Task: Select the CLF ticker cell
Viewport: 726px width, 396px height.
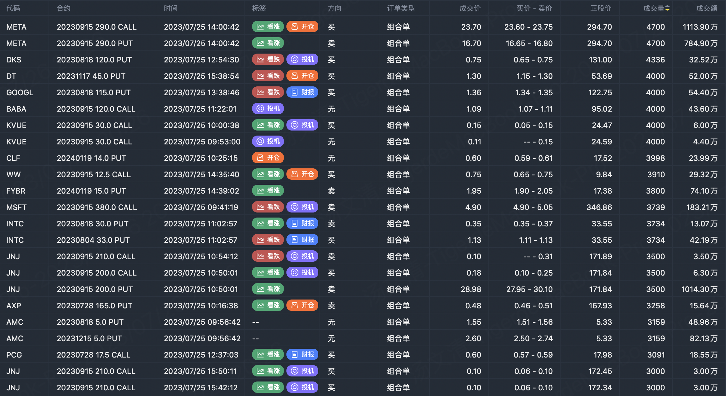Action: pos(13,158)
